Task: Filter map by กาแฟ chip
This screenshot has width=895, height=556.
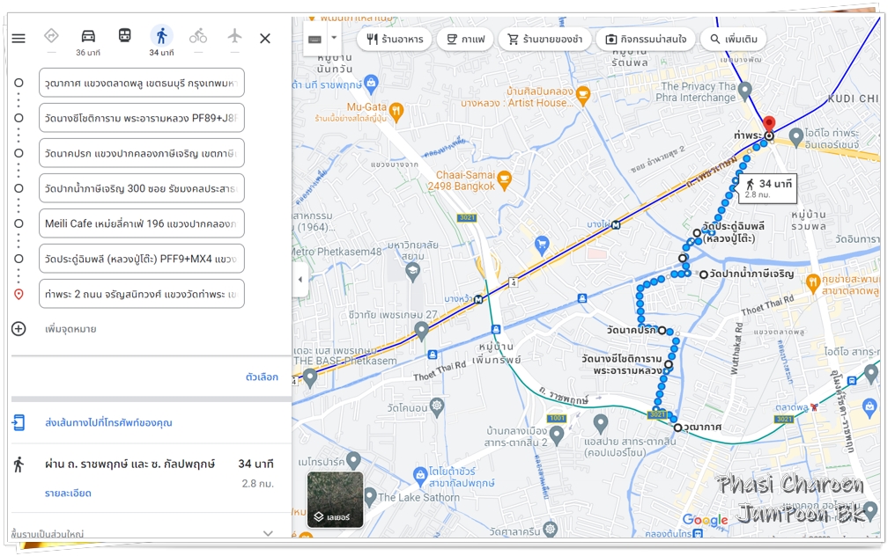Action: pos(465,40)
